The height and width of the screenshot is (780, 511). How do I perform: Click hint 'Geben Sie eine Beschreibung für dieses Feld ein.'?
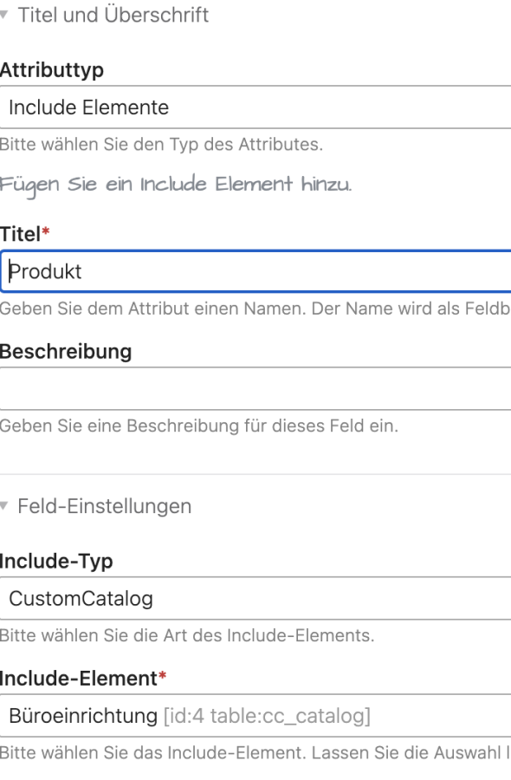coord(199,426)
